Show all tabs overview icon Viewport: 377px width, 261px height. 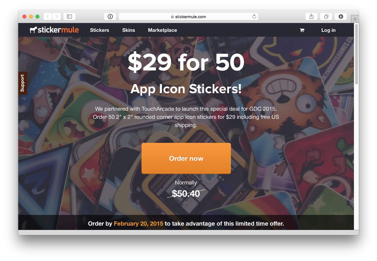pyautogui.click(x=326, y=17)
